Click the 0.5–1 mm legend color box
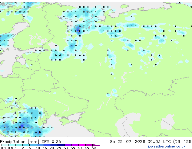Screen dimensions: 192x149 point(12,145)
